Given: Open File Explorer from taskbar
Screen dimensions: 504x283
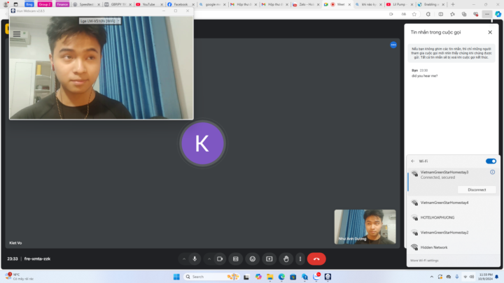Looking at the screenshot, I should point(270,277).
